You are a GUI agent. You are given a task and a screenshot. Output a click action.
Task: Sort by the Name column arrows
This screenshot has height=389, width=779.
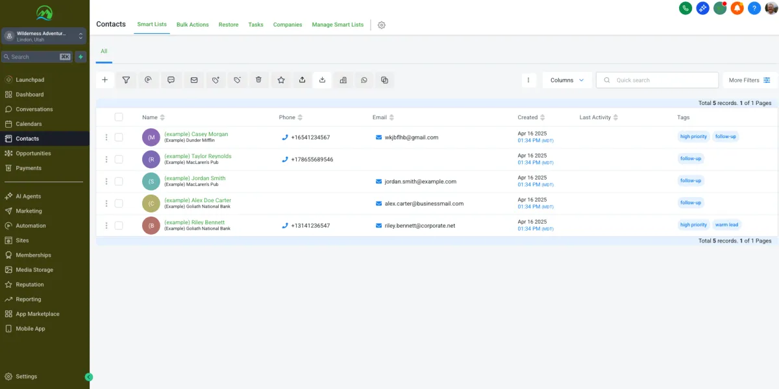tap(162, 117)
